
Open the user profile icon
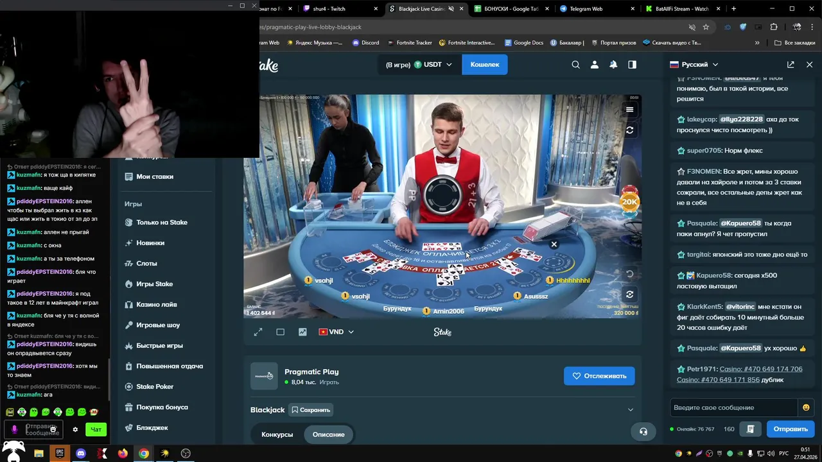pyautogui.click(x=594, y=64)
